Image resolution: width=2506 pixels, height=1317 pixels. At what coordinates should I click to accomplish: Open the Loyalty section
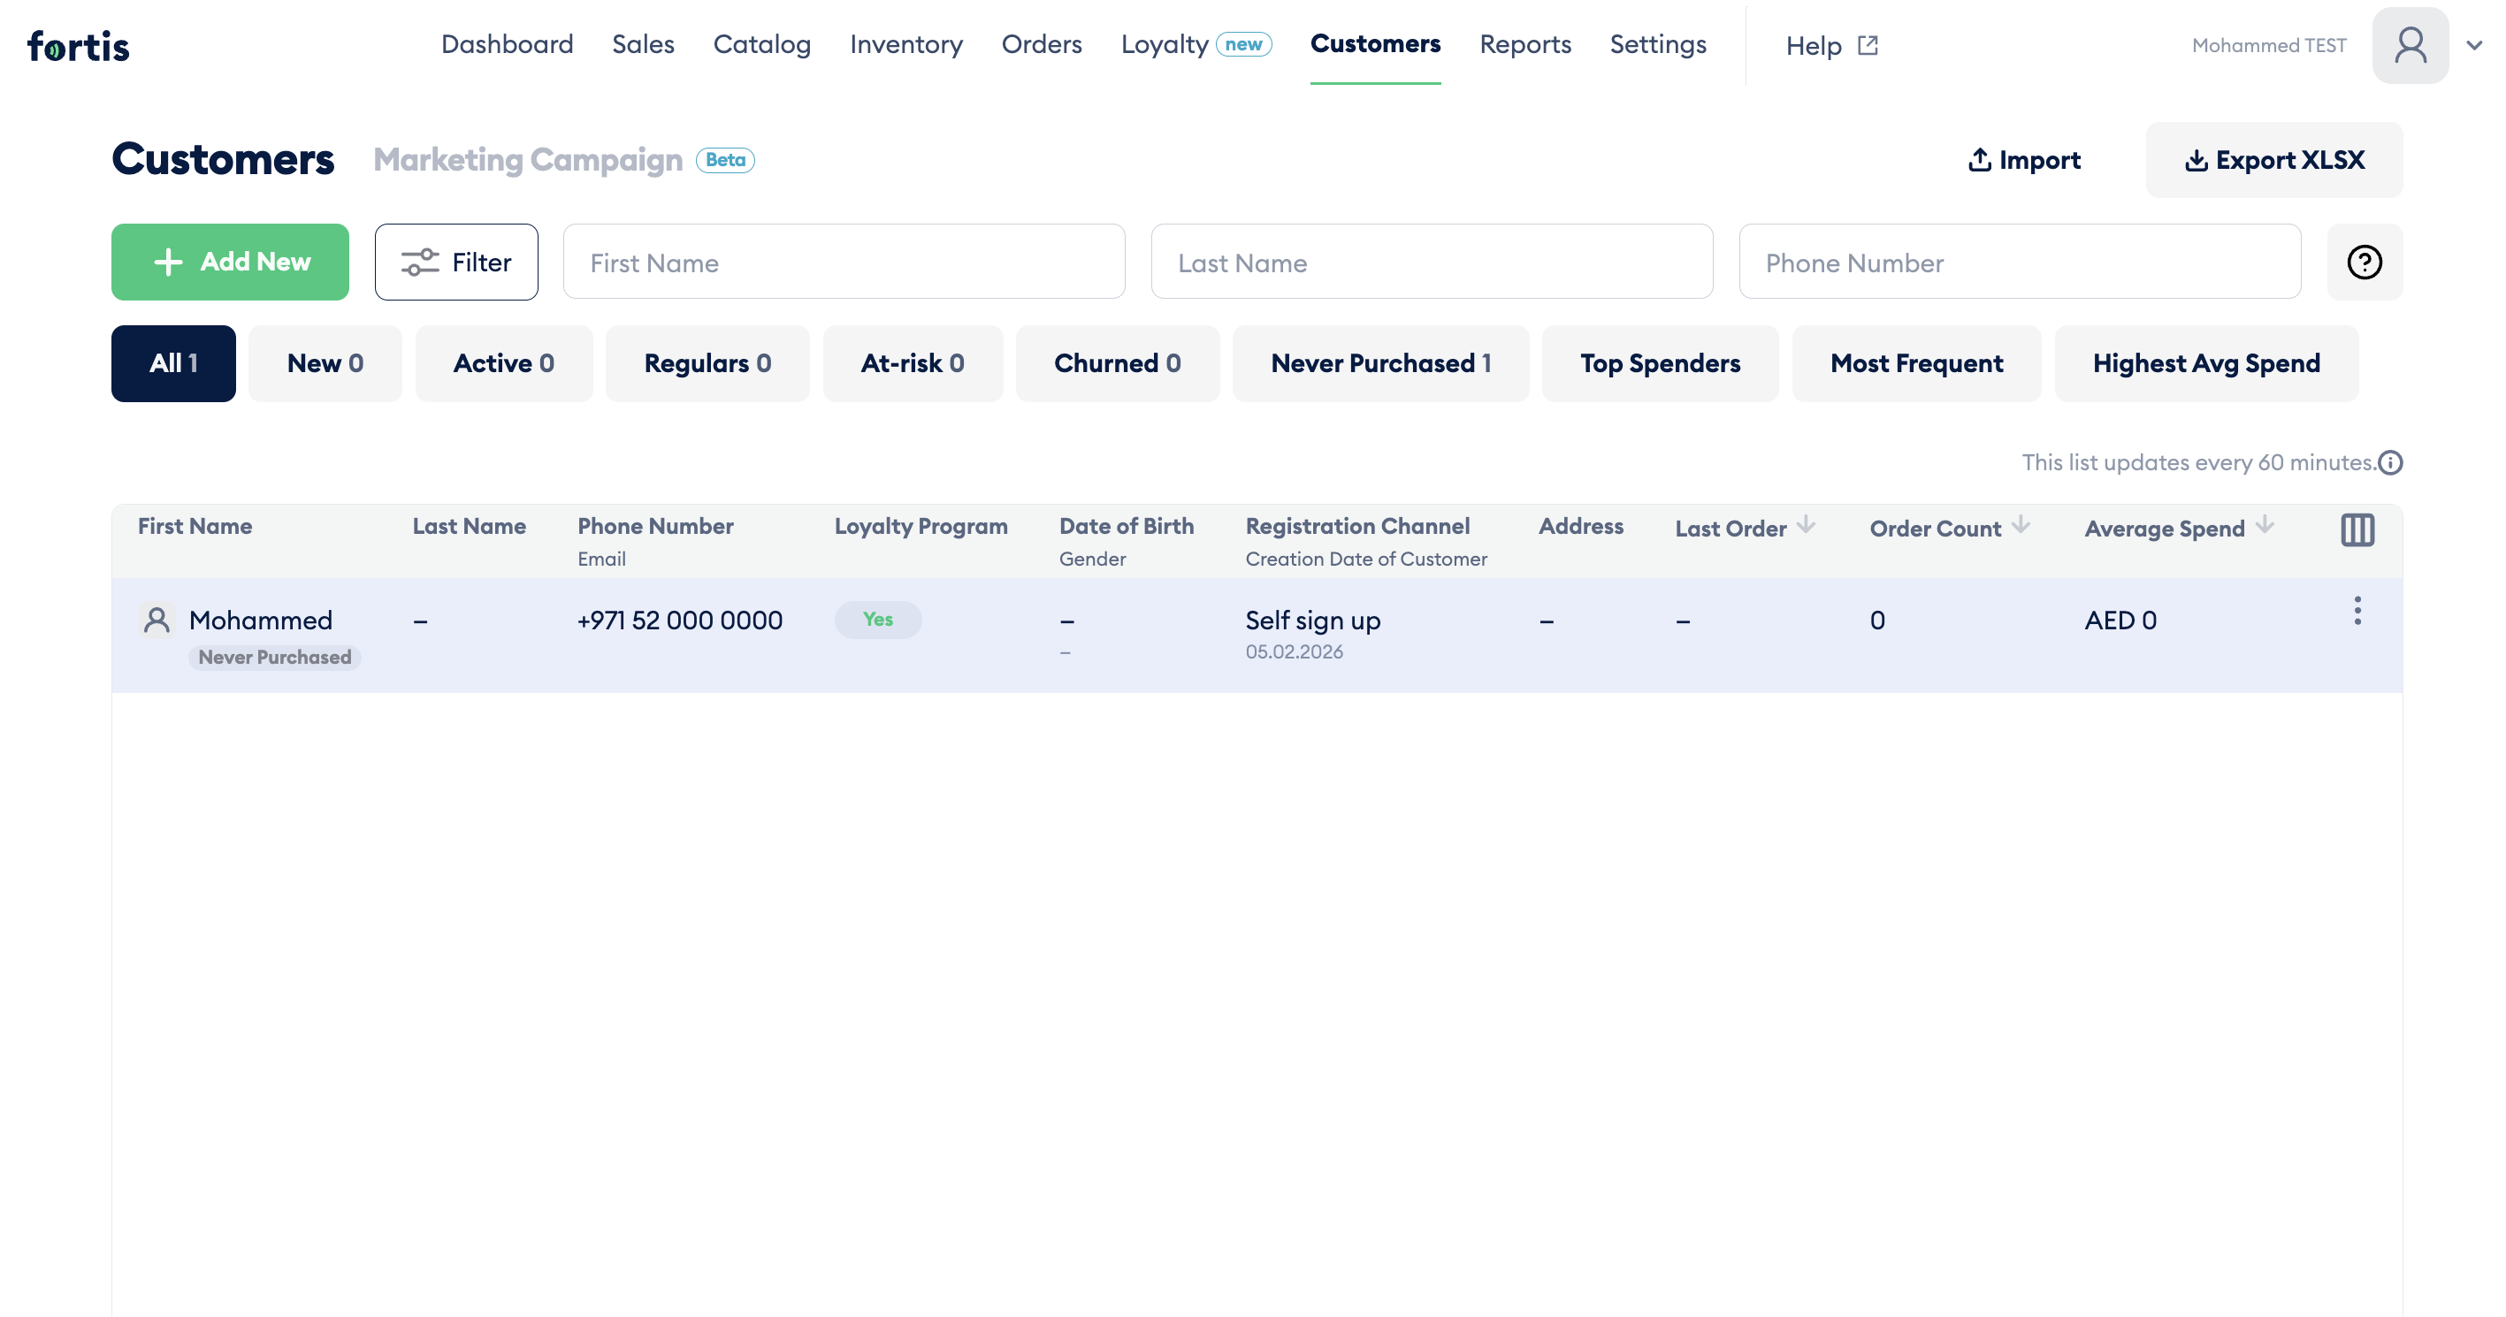(x=1165, y=45)
